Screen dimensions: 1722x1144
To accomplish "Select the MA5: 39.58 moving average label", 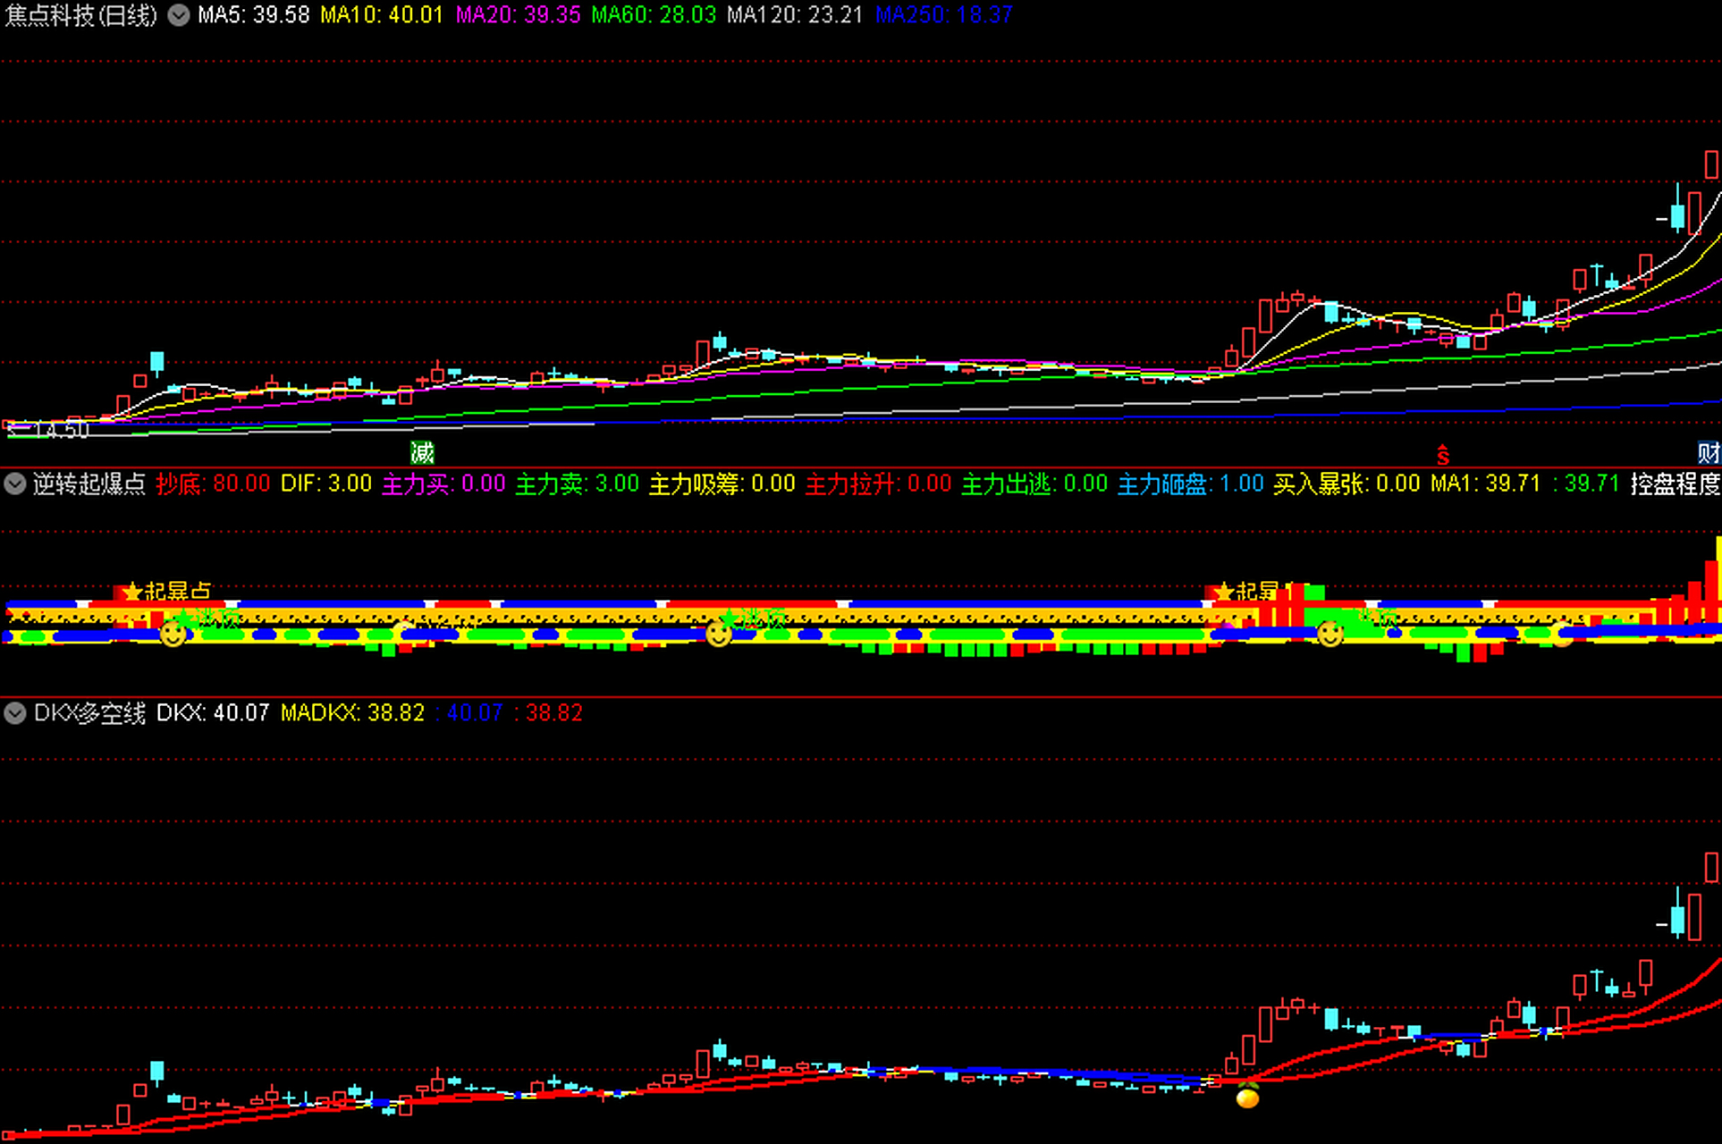I will click(x=253, y=15).
